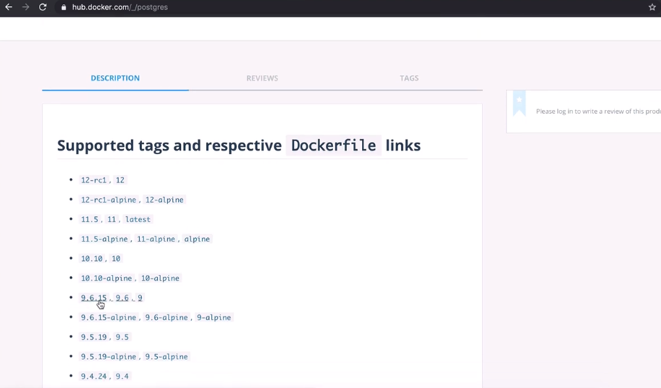The image size is (661, 388).
Task: Open the 10.10-alpine tag link
Action: 107,278
